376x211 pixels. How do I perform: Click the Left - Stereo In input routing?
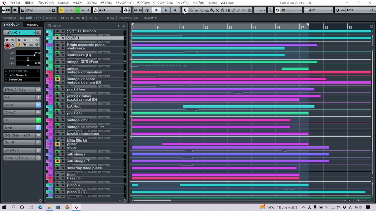click(x=22, y=75)
